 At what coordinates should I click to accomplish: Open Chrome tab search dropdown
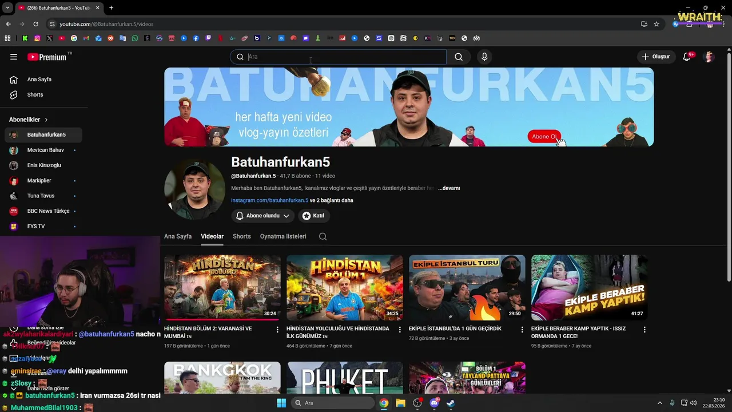[7, 8]
